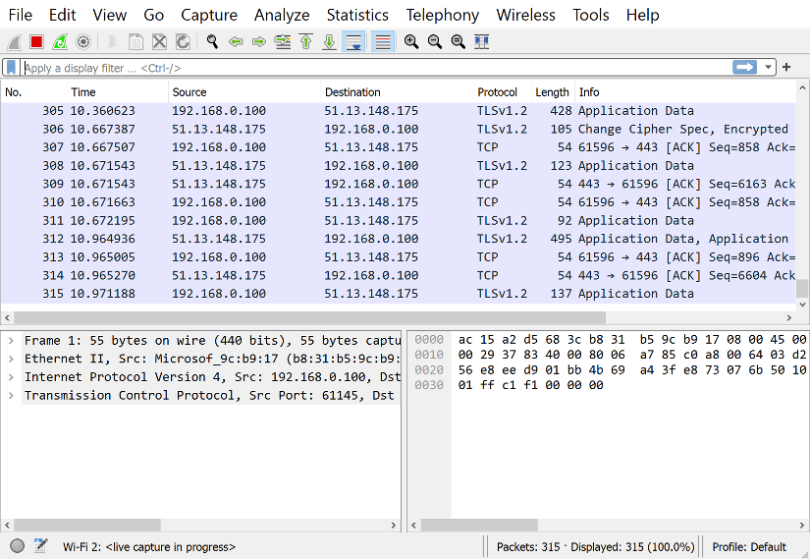The height and width of the screenshot is (559, 810).
Task: Restart the current capture
Action: pos(60,42)
